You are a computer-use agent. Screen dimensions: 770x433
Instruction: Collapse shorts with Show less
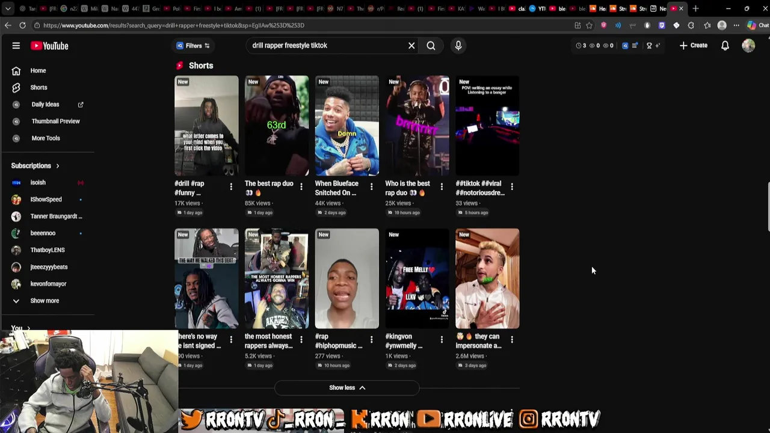[347, 388]
